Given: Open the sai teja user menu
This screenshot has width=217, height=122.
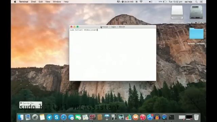Looking at the screenshot, I should 189,2.
